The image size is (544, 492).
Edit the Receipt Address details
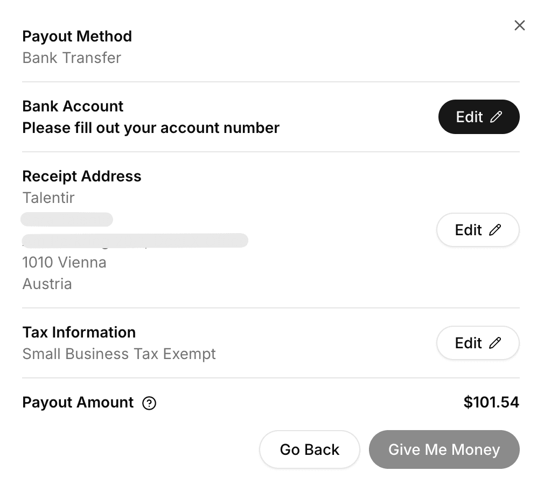[x=477, y=230]
